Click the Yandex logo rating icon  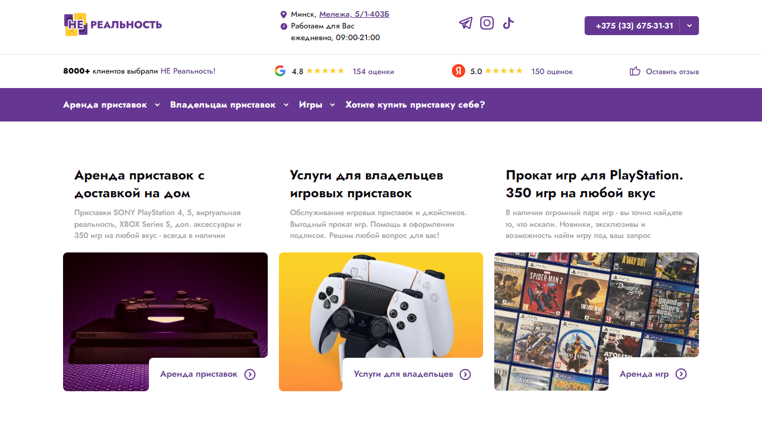(x=459, y=71)
